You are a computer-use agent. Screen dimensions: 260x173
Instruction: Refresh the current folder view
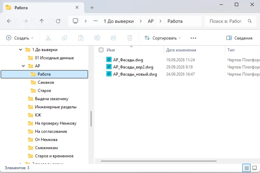coord(58,21)
